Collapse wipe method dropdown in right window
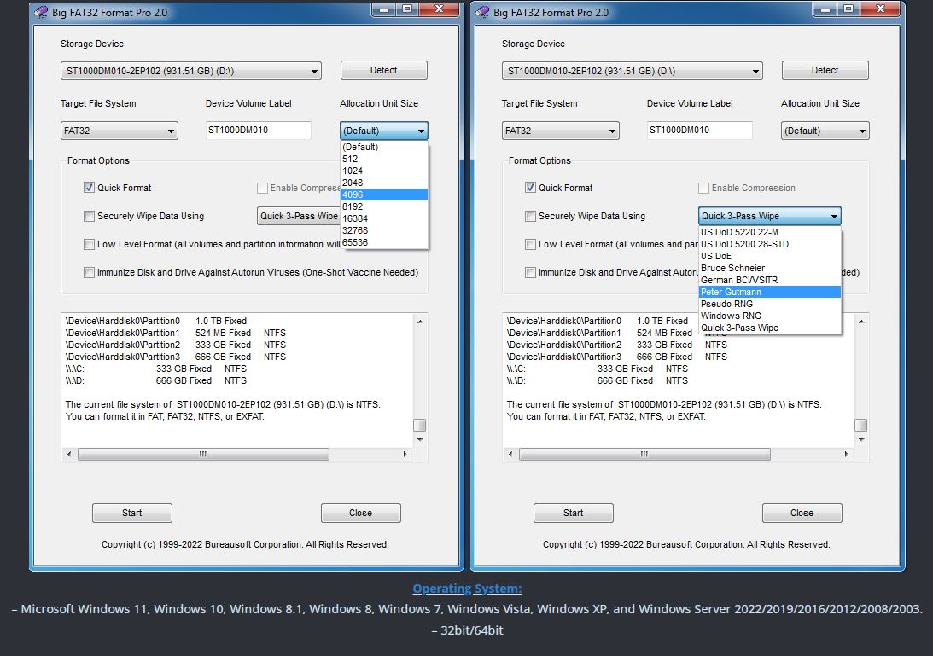Screen dimensions: 933x656 [769, 216]
